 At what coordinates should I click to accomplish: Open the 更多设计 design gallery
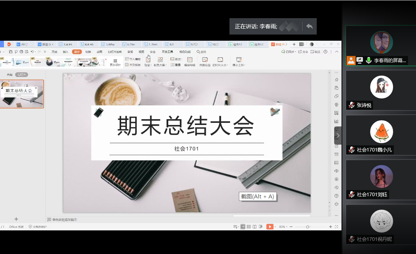[115, 63]
